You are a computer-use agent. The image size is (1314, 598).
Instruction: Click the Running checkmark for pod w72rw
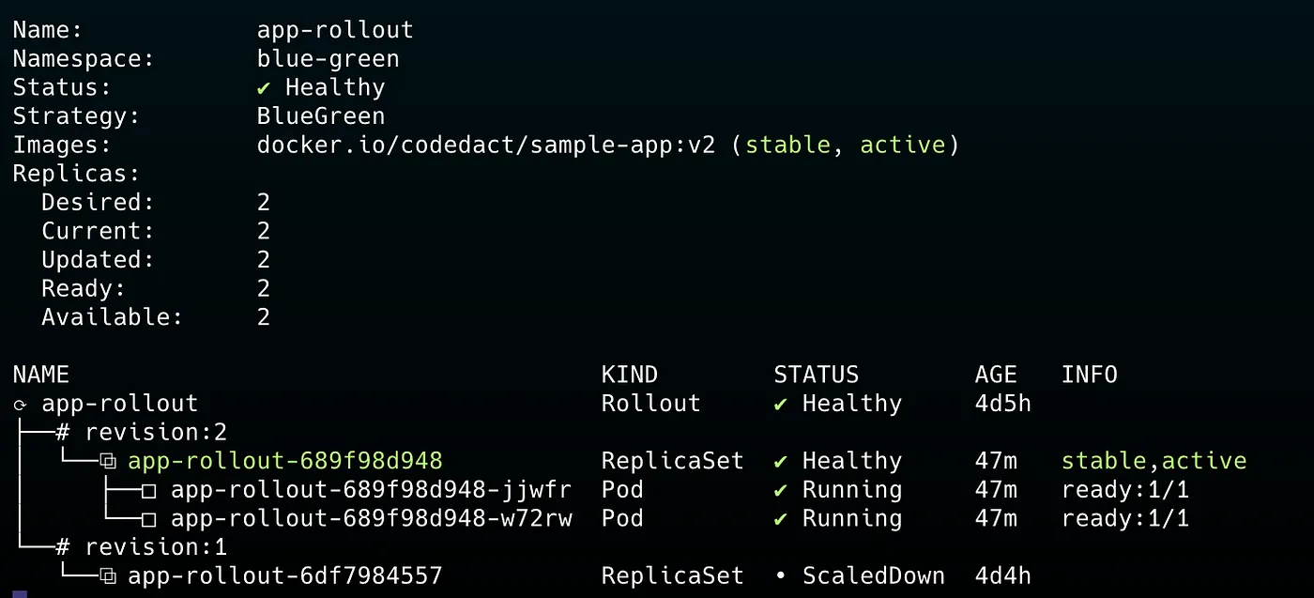tap(781, 519)
